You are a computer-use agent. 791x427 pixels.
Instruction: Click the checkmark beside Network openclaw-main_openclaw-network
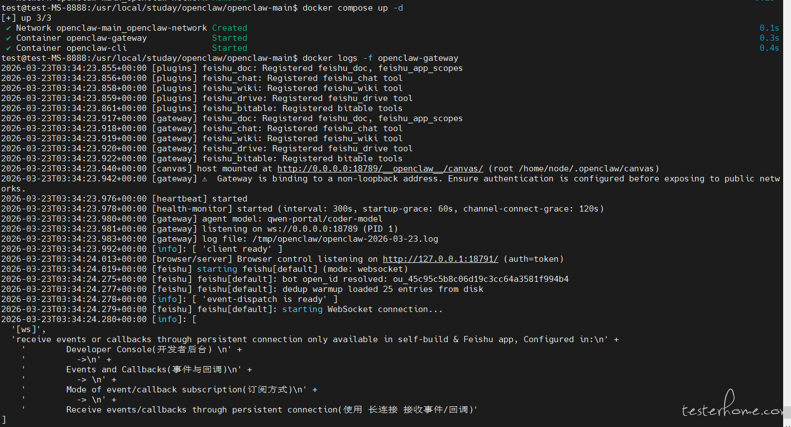[x=8, y=28]
